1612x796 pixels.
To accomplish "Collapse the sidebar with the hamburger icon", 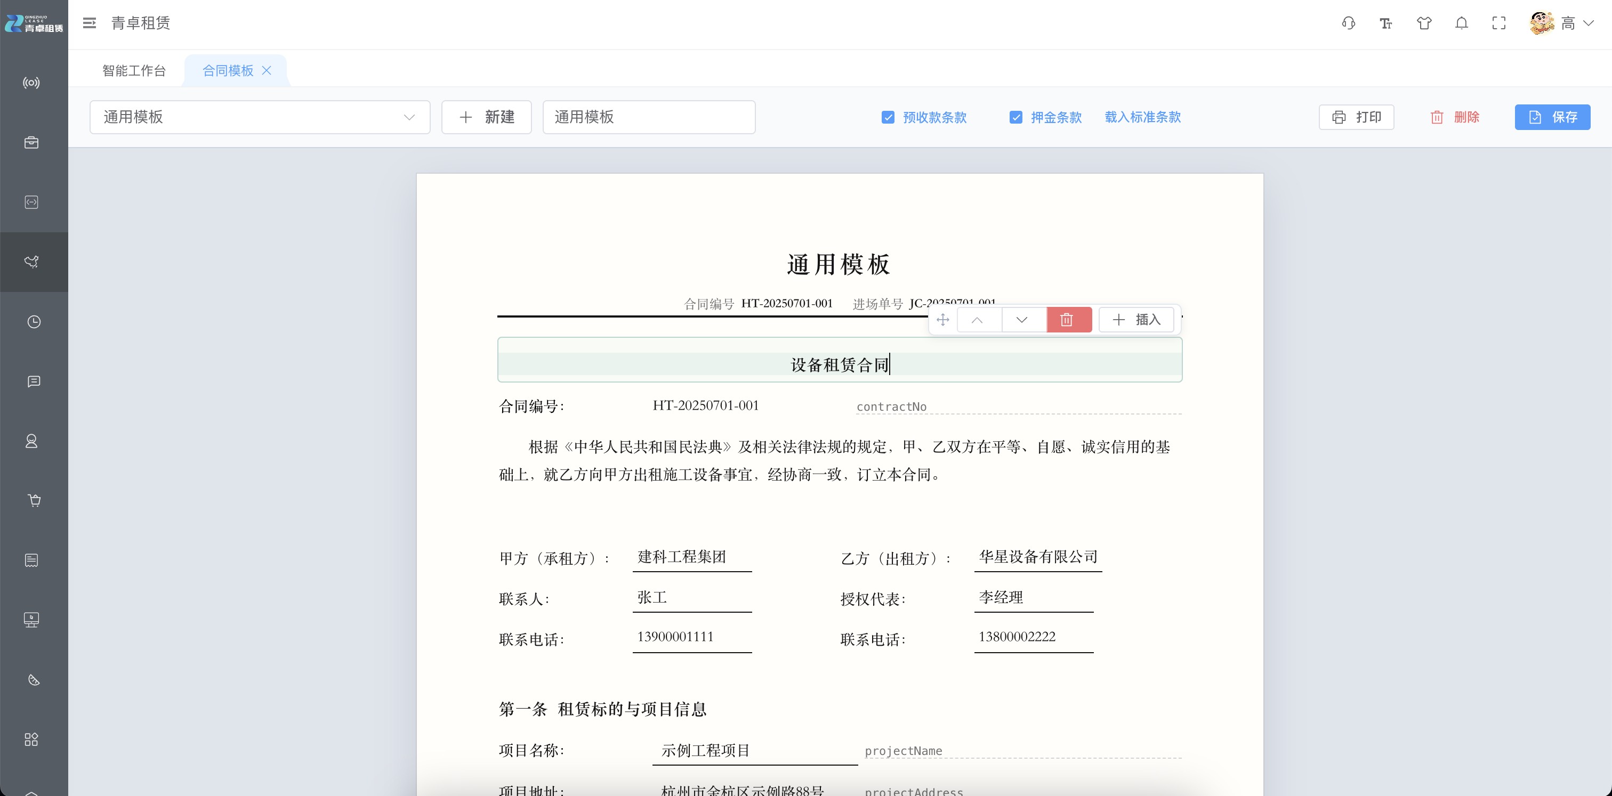I will click(x=90, y=23).
